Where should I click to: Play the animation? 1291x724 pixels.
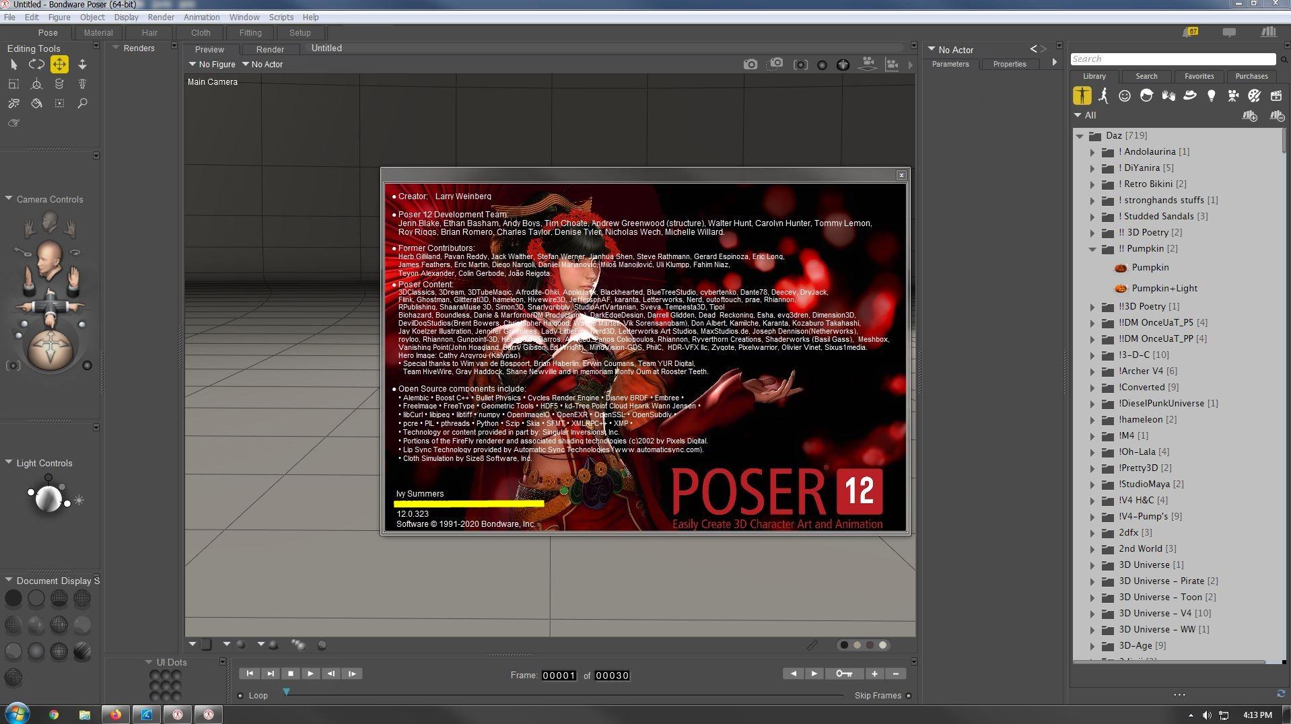coord(310,674)
